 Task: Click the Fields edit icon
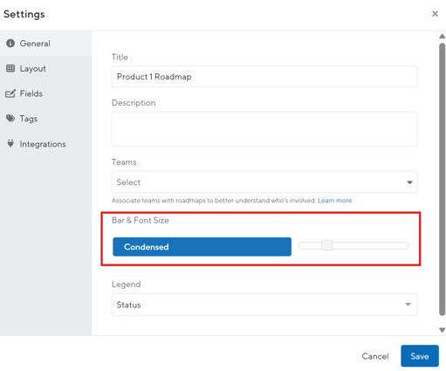coord(10,93)
